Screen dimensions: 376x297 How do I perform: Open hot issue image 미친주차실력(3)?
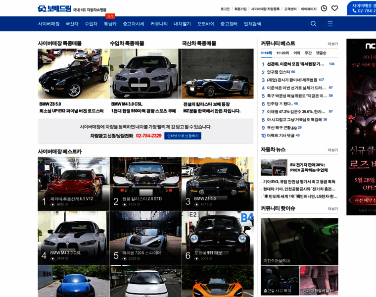[299, 242]
